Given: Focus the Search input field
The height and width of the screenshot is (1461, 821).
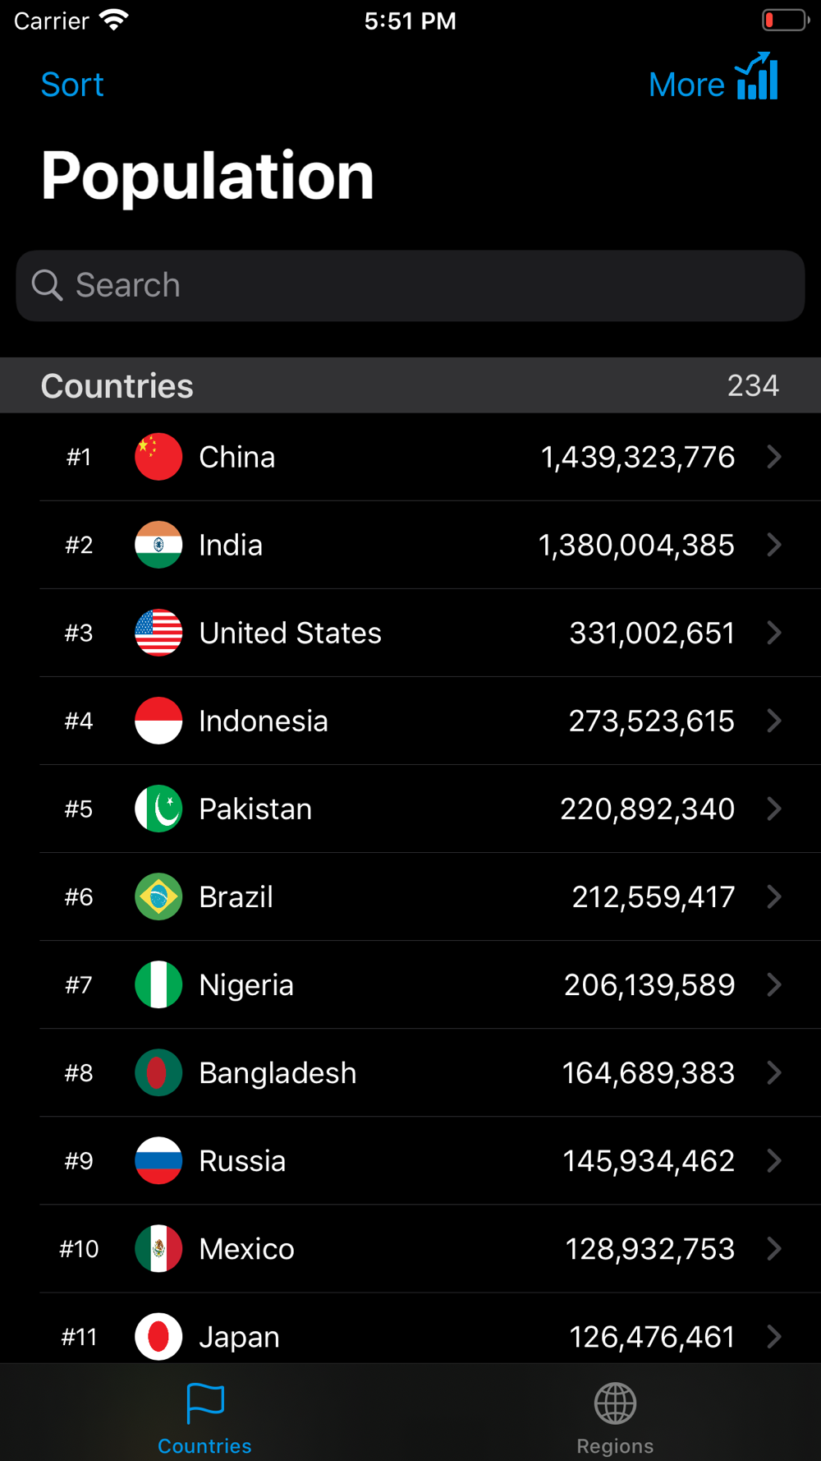Looking at the screenshot, I should tap(410, 286).
